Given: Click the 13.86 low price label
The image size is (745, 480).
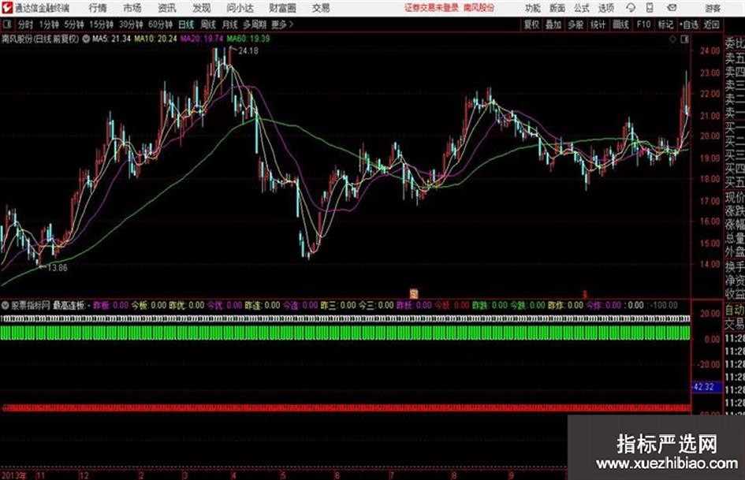Looking at the screenshot, I should click(57, 267).
